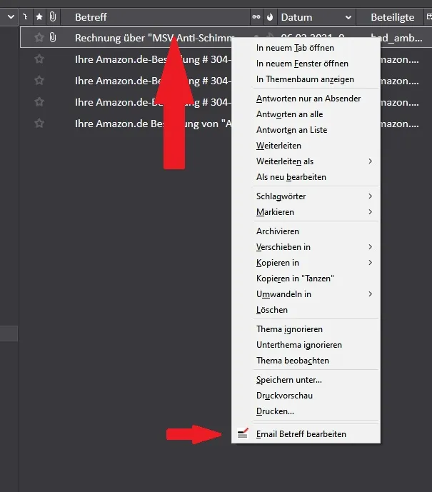Star the Rechnung über MSV email
Screen dimensions: 432x492
pos(39,38)
